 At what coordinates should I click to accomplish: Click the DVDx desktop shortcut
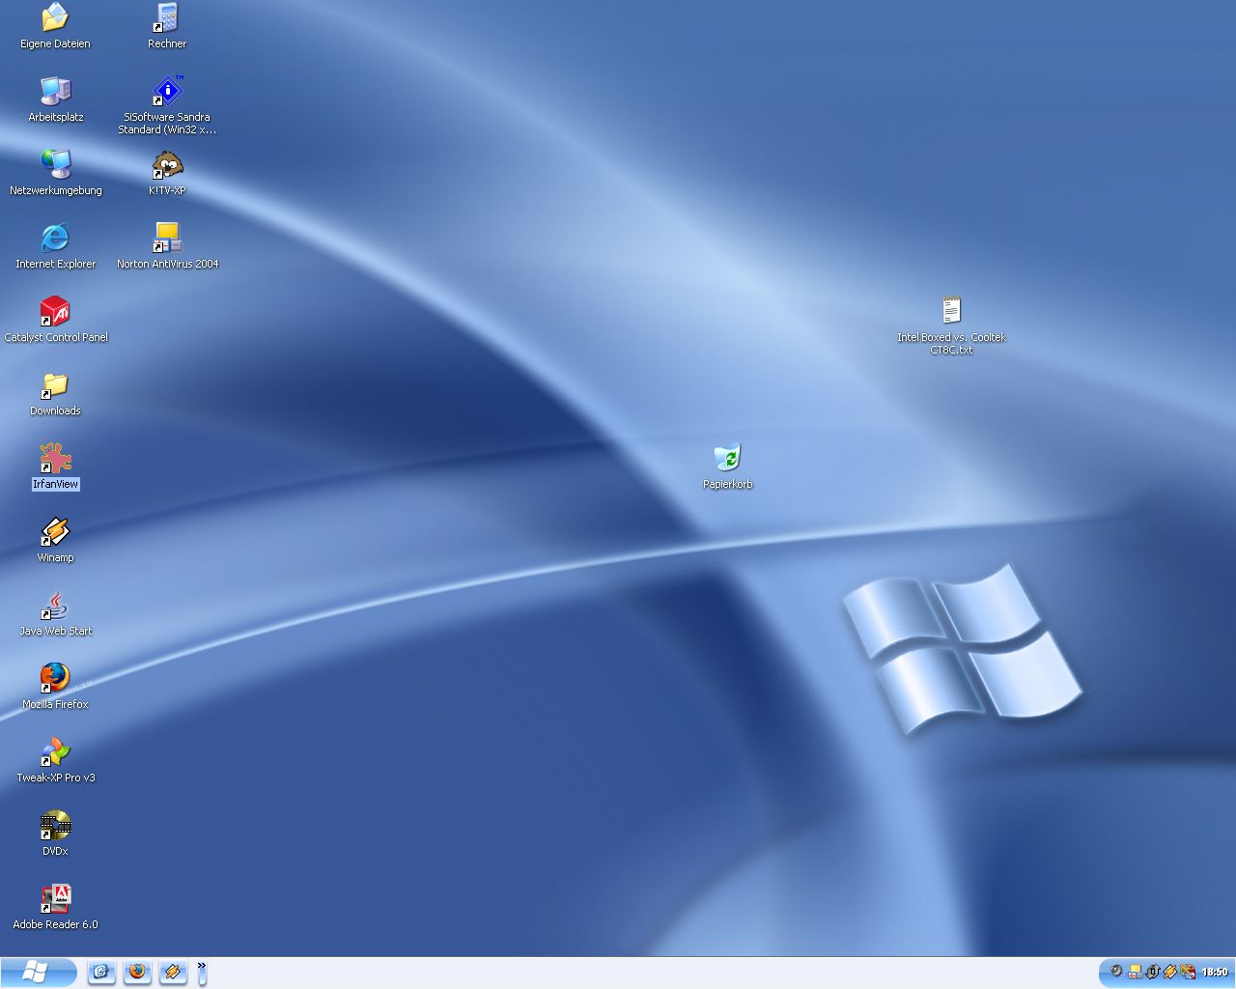(x=55, y=826)
